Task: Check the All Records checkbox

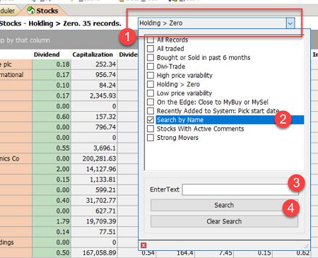Action: coord(151,40)
